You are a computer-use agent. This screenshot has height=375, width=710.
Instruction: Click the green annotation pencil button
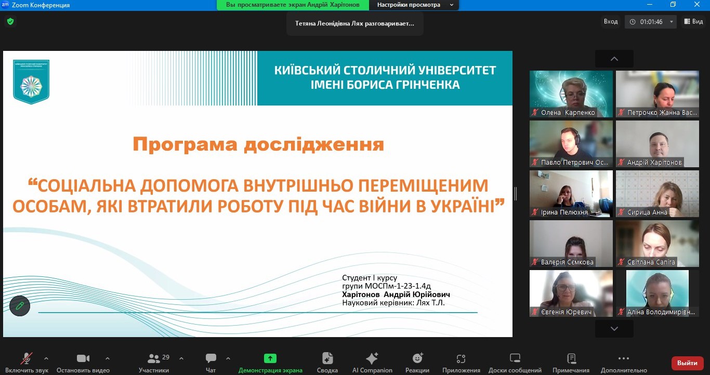coord(20,305)
